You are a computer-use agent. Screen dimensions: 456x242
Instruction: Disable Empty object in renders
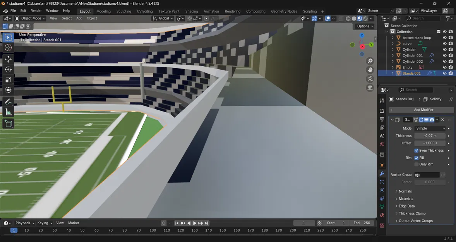pos(451,67)
